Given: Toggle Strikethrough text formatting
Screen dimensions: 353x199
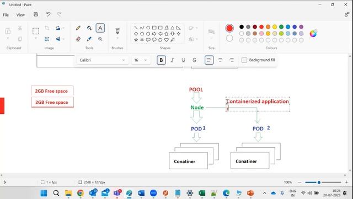Looking at the screenshot, I should (x=194, y=60).
